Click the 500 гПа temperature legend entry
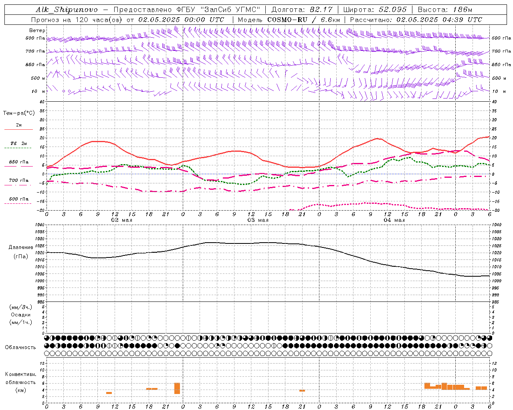Viewport: 513px width, 410px height. [x=19, y=199]
